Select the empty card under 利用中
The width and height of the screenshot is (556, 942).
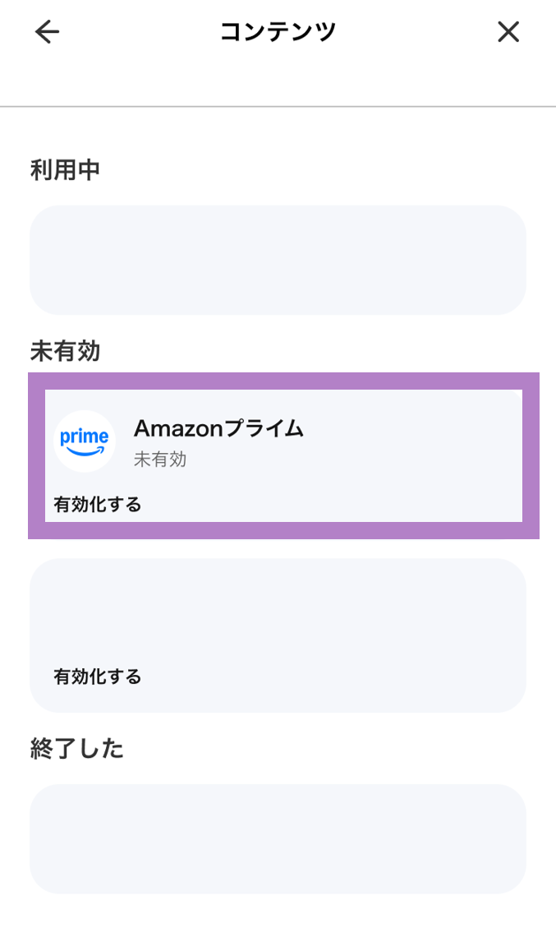coord(278,260)
